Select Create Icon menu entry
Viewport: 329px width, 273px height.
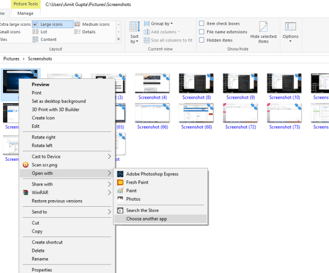click(x=43, y=118)
